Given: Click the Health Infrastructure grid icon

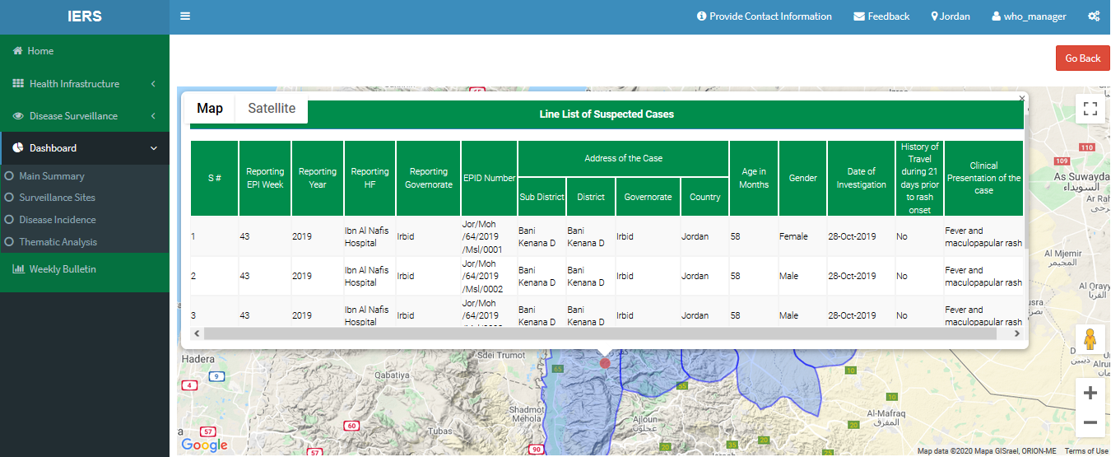Looking at the screenshot, I should [18, 84].
